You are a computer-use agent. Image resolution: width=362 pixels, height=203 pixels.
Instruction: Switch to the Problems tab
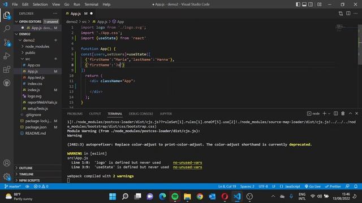coord(75,114)
